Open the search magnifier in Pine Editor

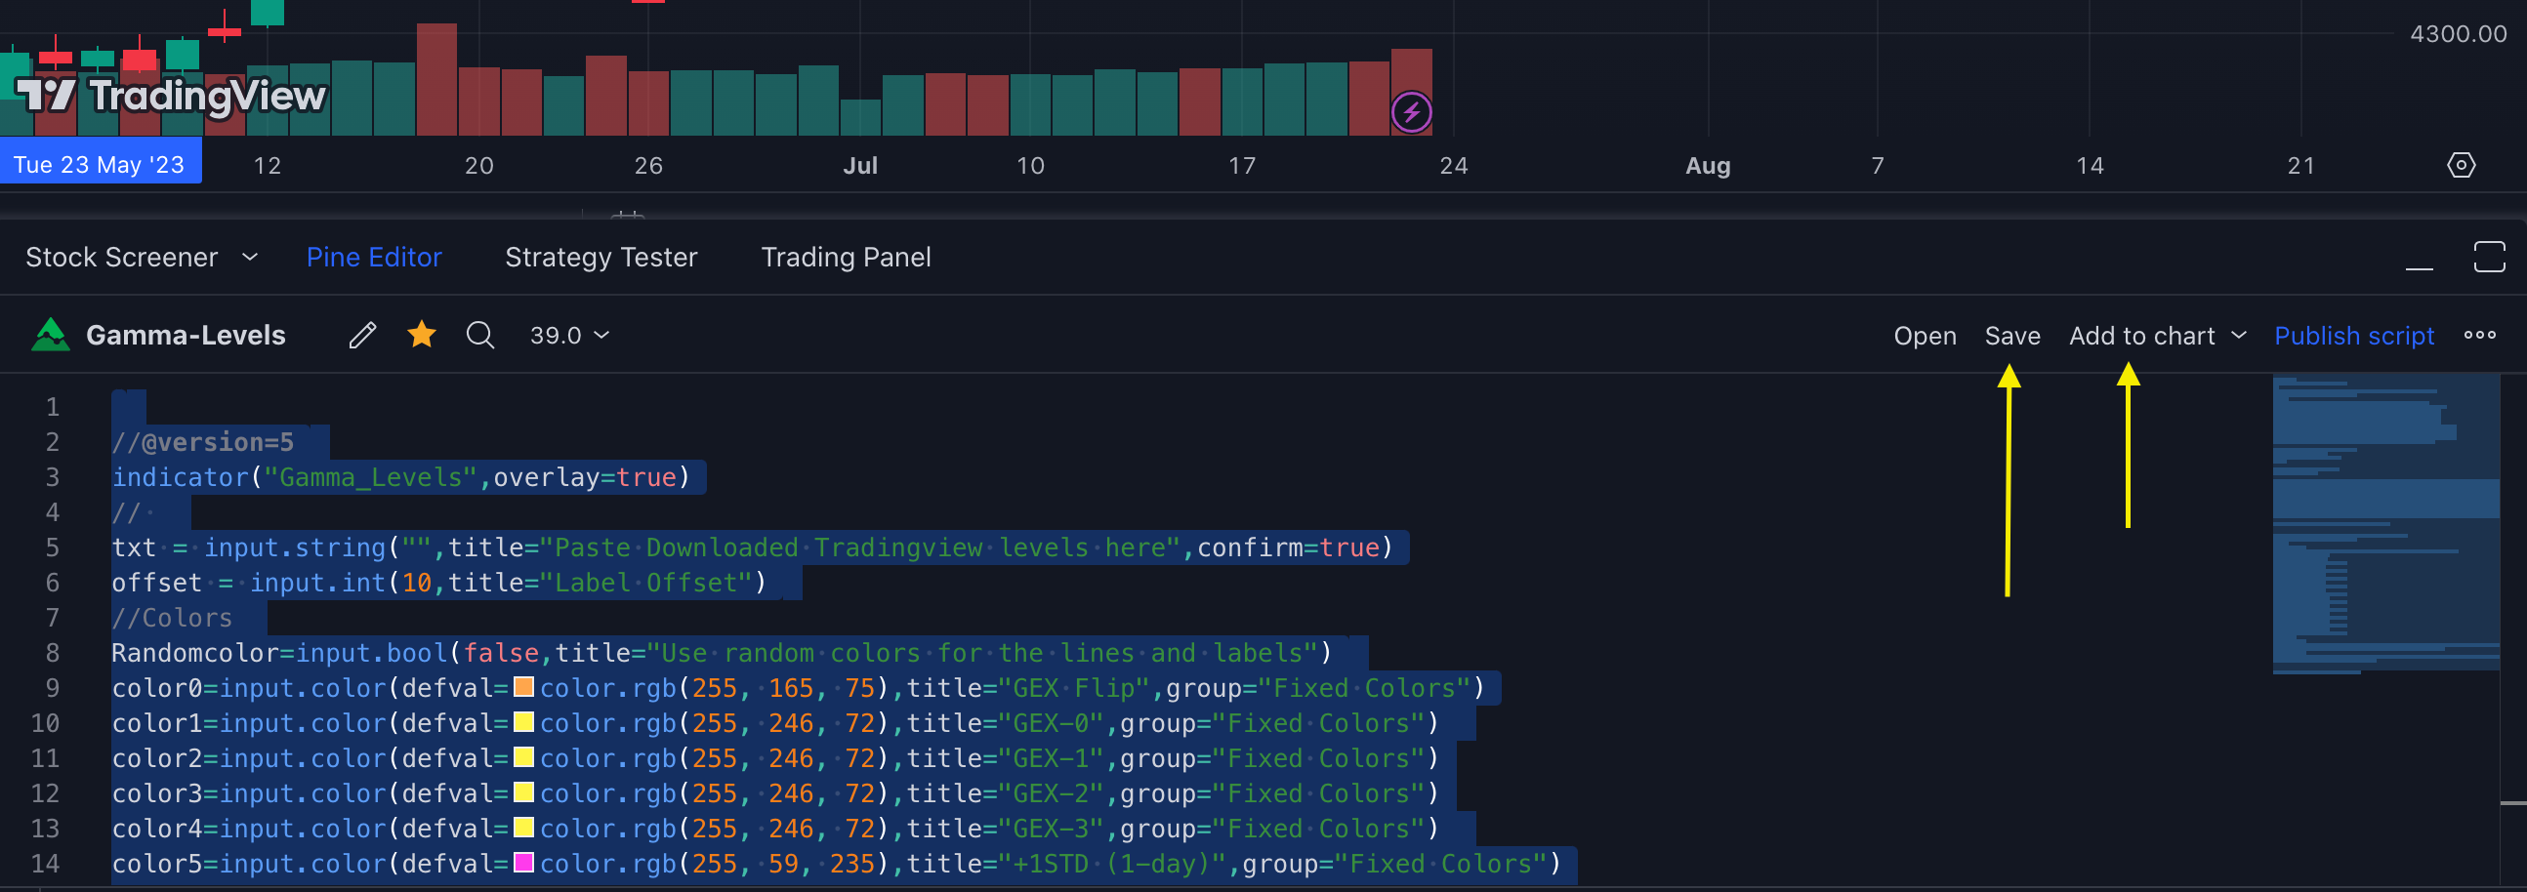click(x=479, y=336)
